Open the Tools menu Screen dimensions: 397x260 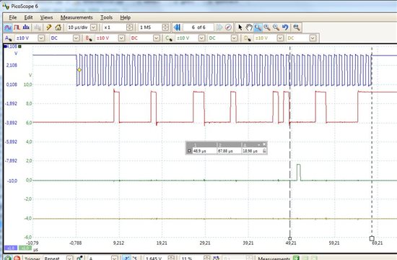click(x=106, y=17)
